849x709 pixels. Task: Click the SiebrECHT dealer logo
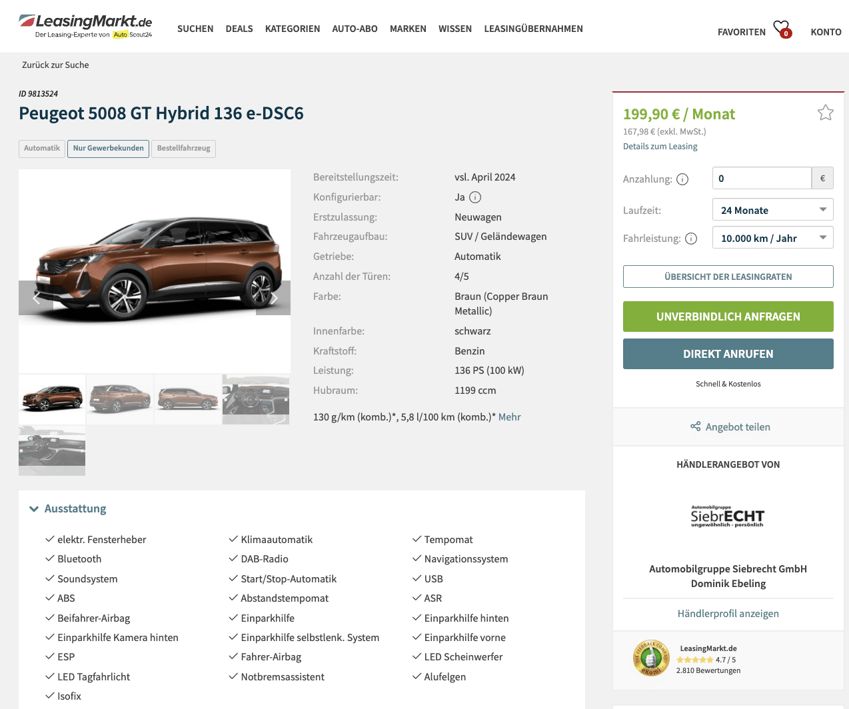(x=728, y=516)
